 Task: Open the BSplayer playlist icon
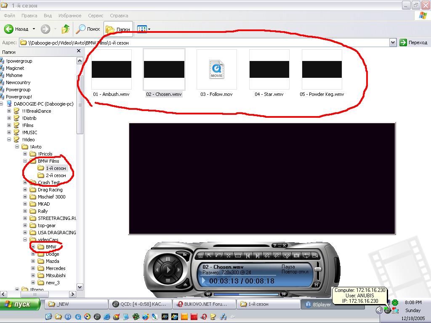click(201, 256)
